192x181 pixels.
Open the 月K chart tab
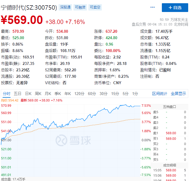click(x=48, y=94)
